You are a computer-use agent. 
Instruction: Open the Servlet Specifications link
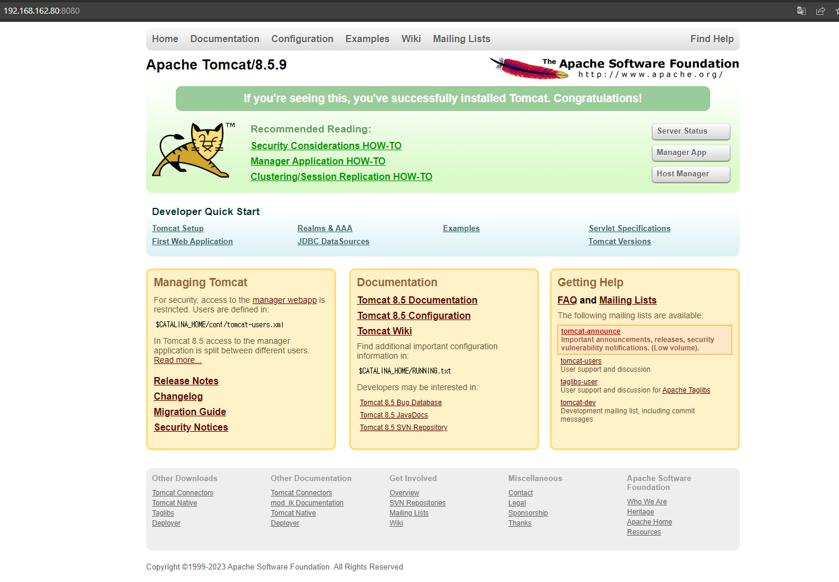(x=629, y=228)
